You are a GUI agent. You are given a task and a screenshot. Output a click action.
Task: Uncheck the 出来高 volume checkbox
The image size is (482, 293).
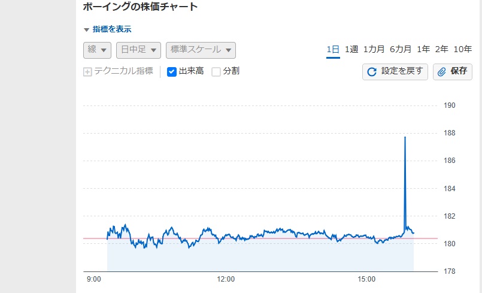point(171,72)
